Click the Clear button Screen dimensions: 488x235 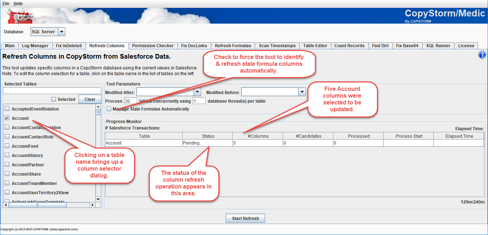[90, 99]
